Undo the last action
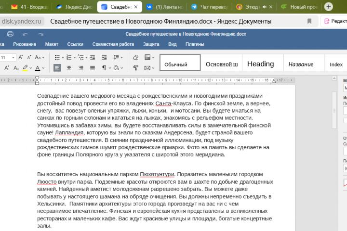 [25, 34]
